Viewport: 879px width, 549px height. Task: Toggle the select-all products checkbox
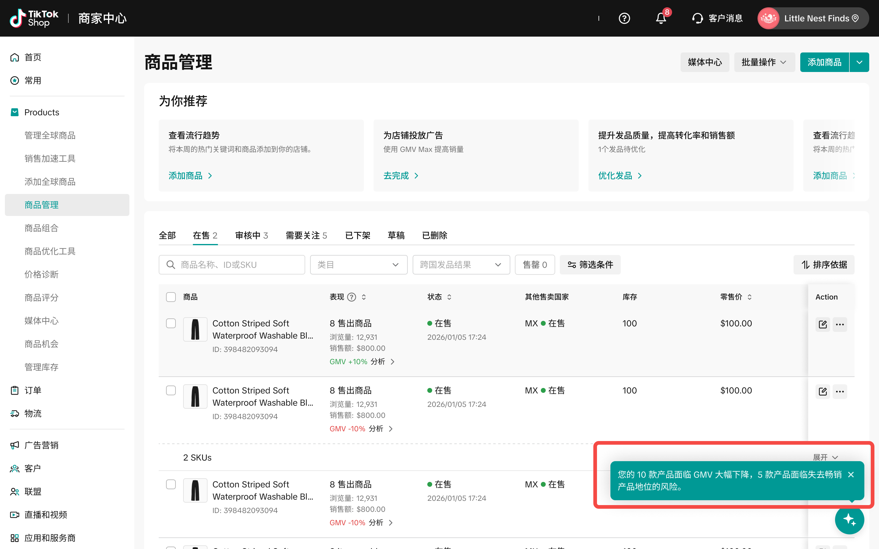[x=171, y=297]
